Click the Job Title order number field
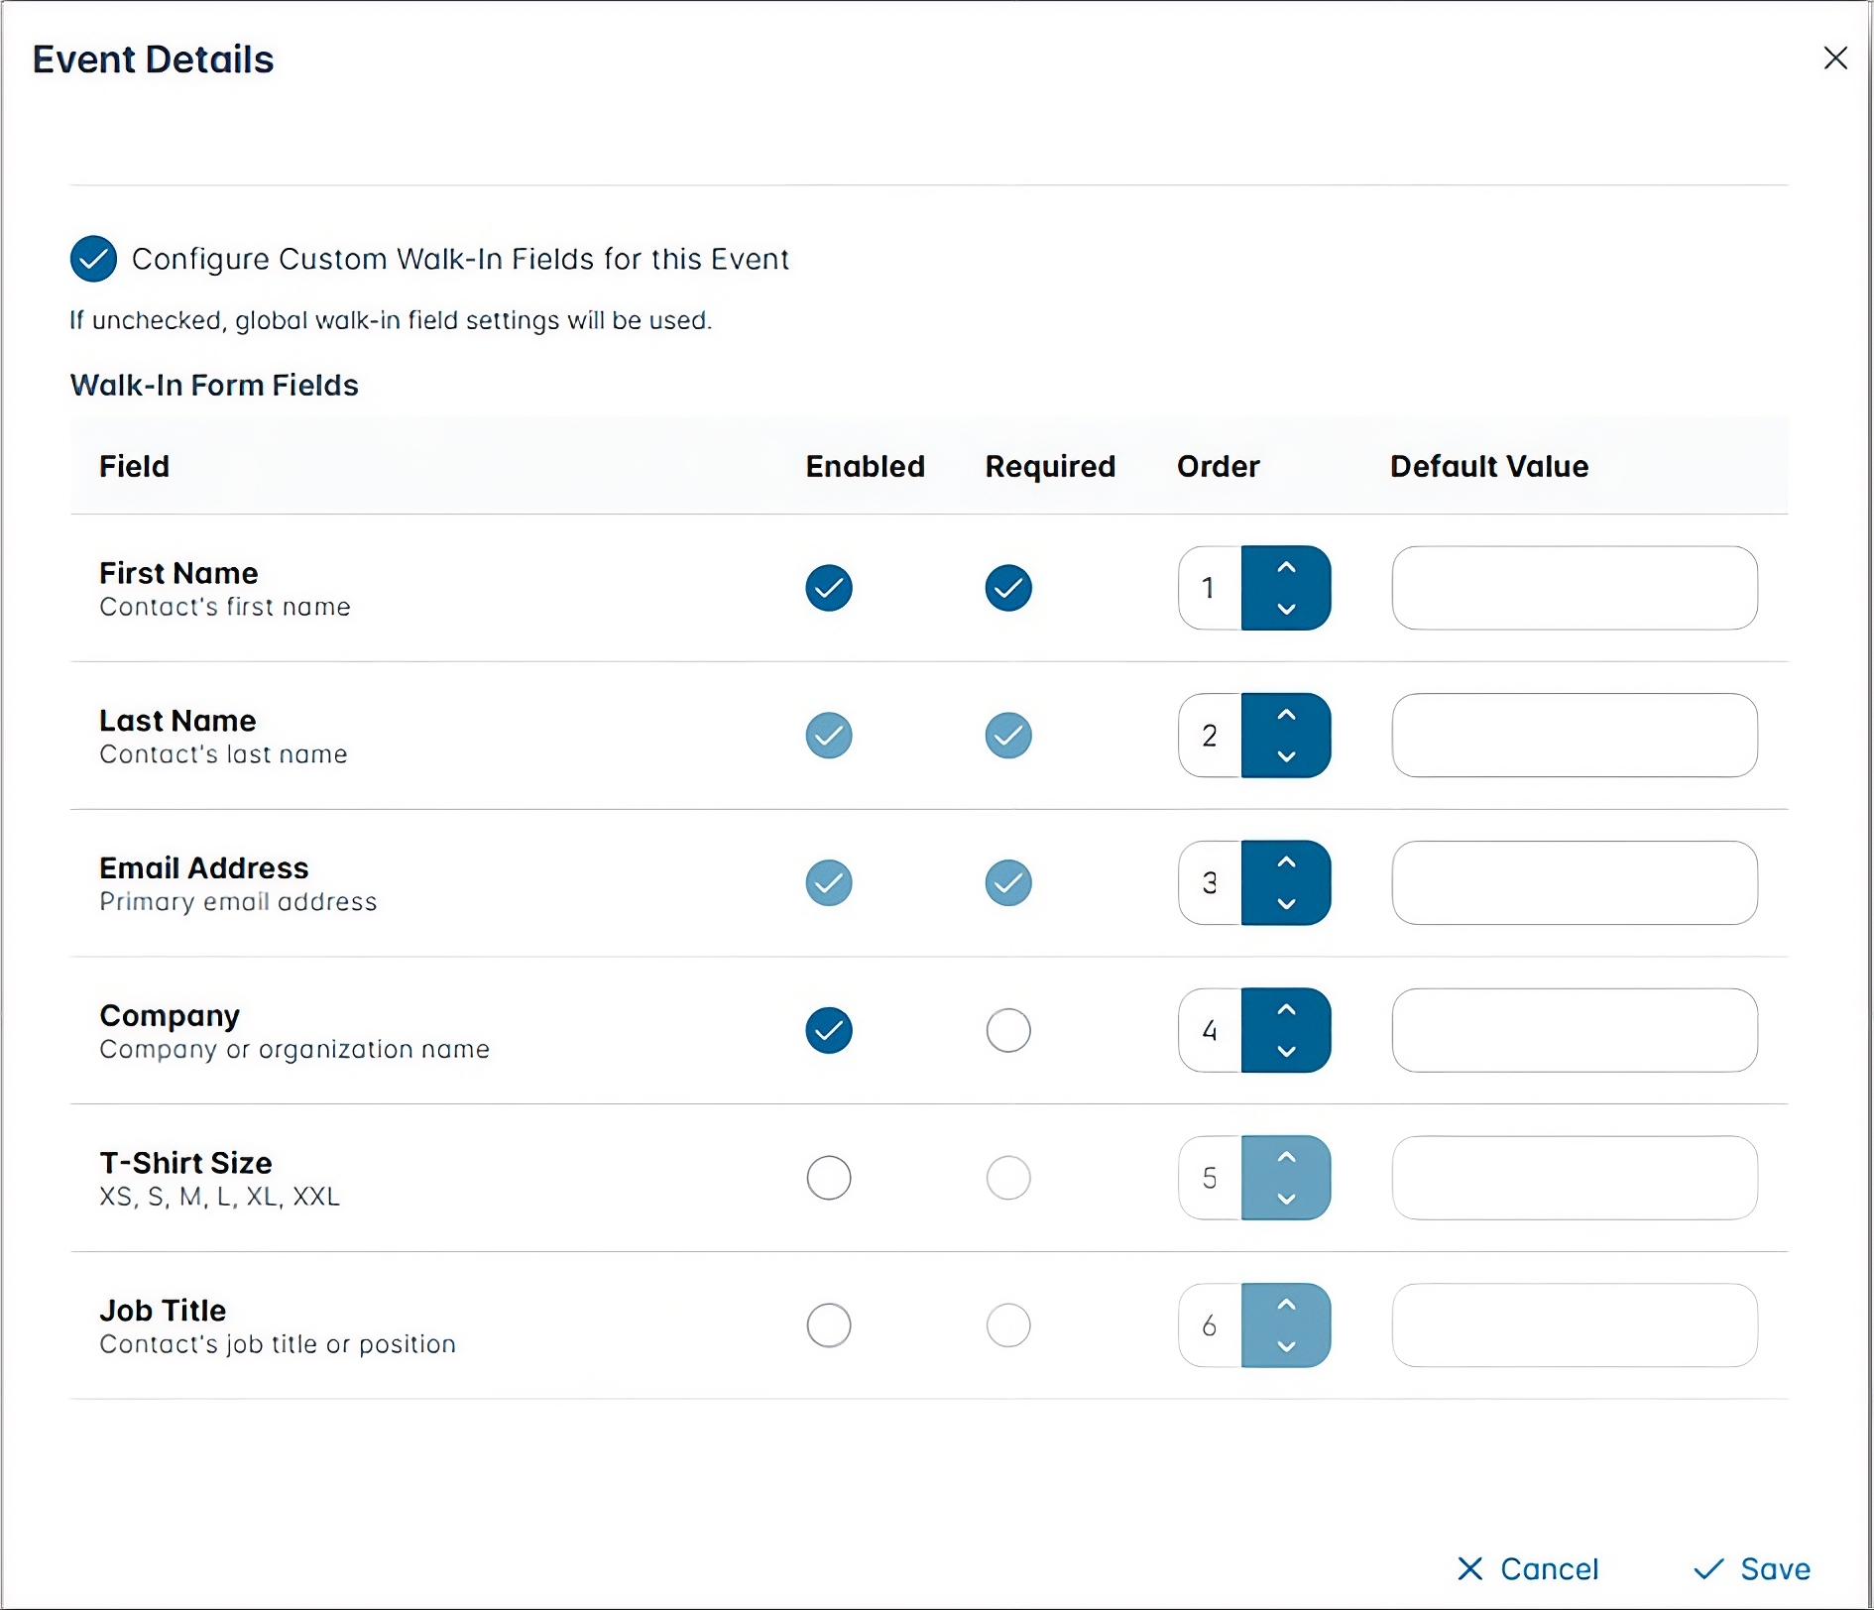Screen dimensions: 1874x1610 pos(1210,1325)
